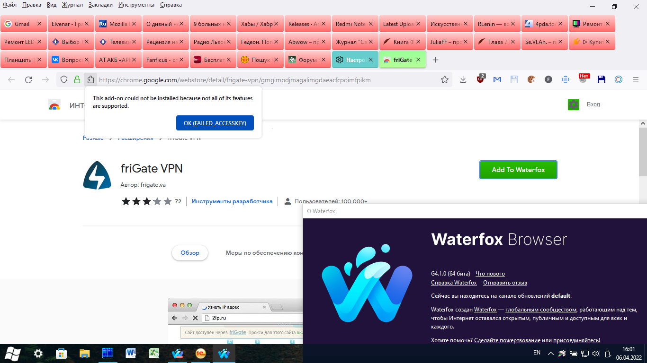Open the downloads panel icon

click(x=463, y=80)
